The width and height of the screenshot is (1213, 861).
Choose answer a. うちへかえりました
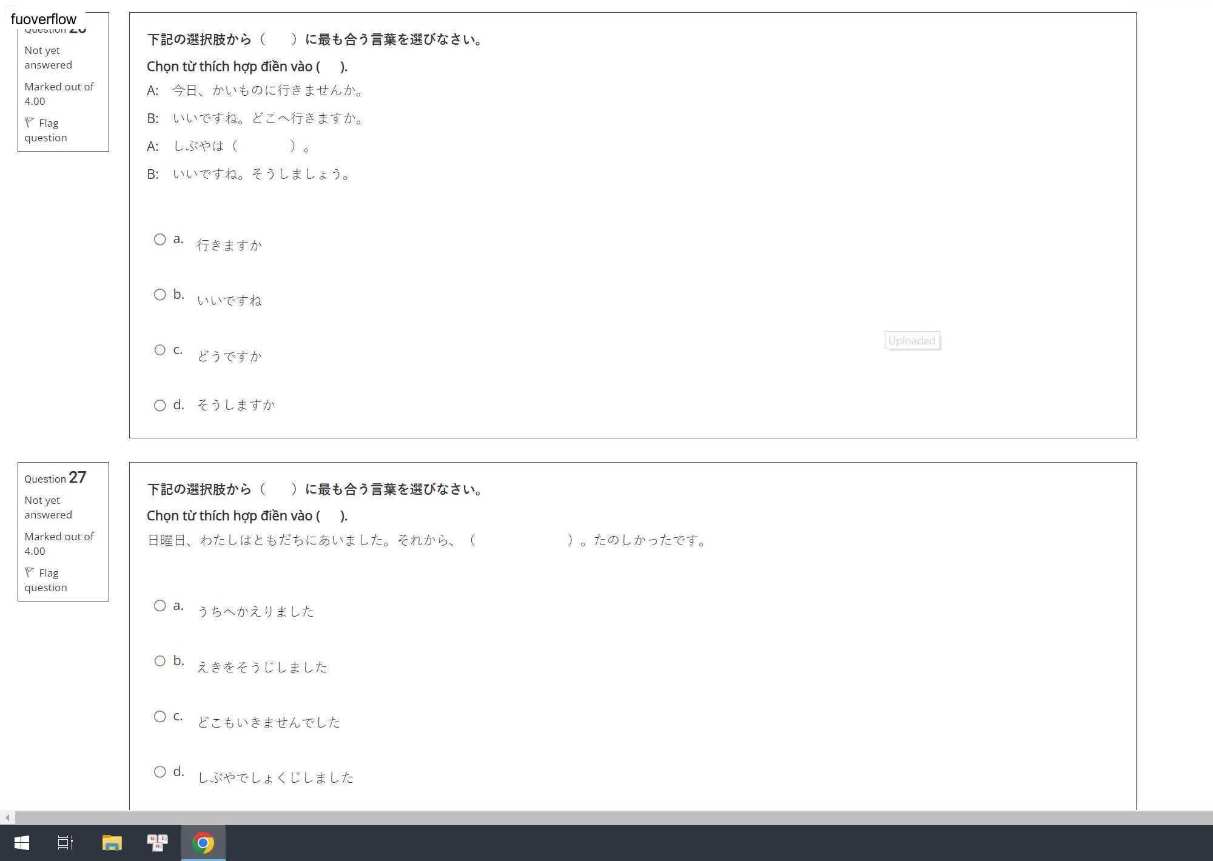[x=160, y=606]
